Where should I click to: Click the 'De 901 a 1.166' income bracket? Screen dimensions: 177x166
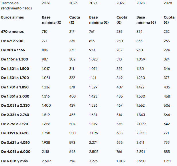coord(13,50)
